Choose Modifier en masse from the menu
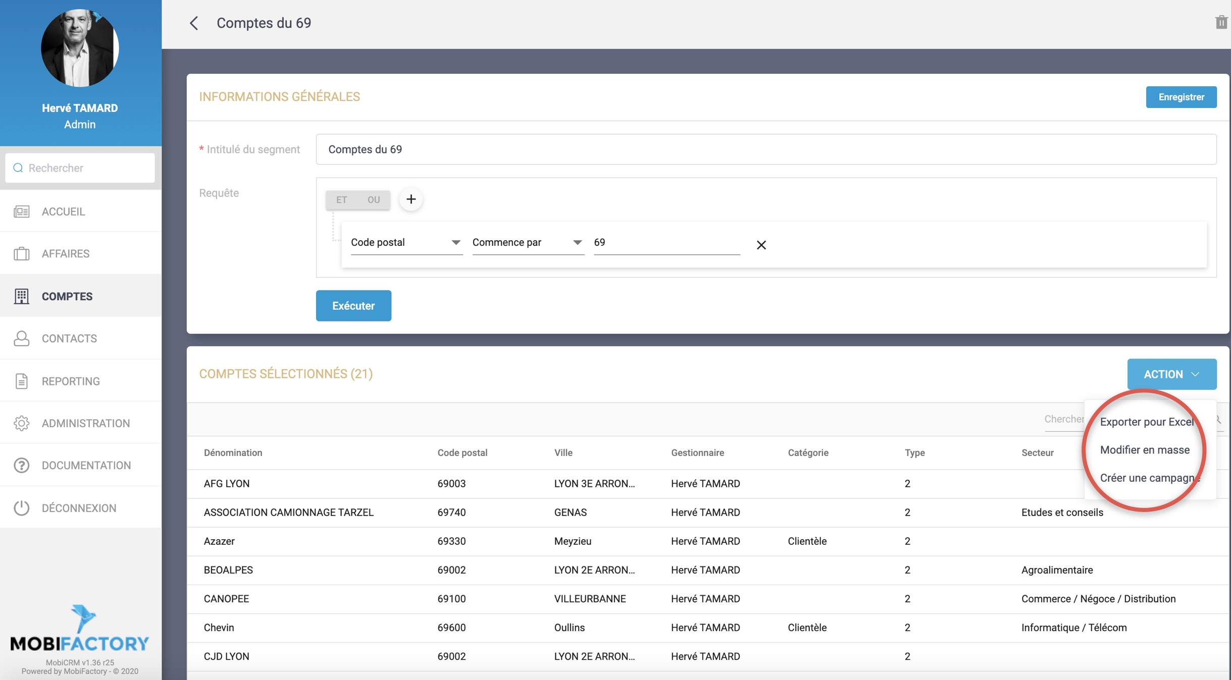The width and height of the screenshot is (1231, 680). (1145, 450)
